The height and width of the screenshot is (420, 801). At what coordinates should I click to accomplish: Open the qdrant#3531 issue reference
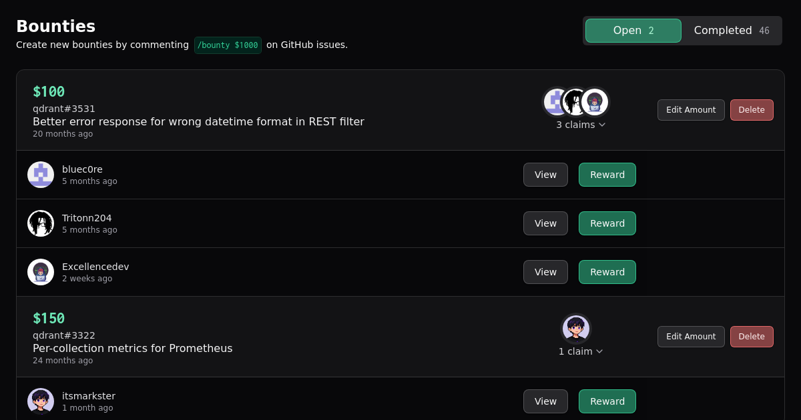pyautogui.click(x=64, y=109)
